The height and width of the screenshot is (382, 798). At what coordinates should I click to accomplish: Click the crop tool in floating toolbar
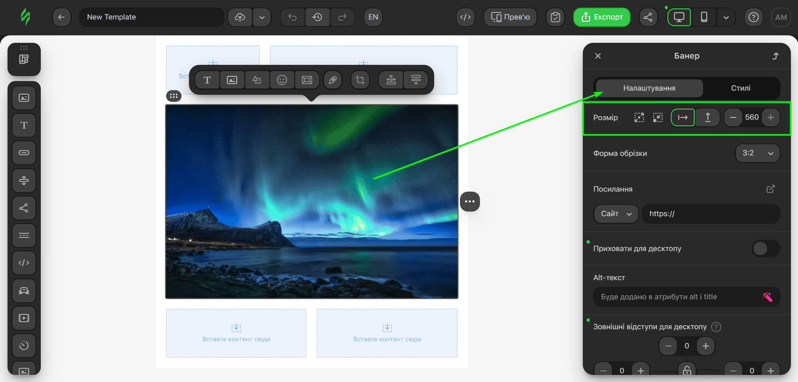tap(360, 80)
